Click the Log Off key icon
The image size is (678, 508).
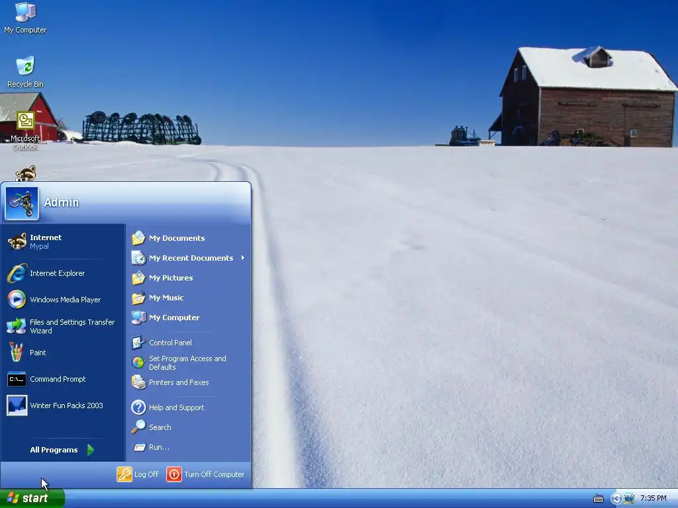tap(124, 474)
